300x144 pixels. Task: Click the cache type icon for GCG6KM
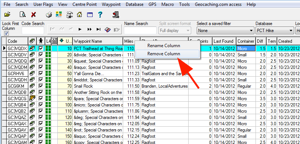tap(32, 86)
